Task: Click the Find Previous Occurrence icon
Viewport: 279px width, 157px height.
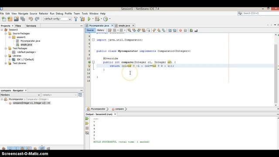Action: (134, 31)
